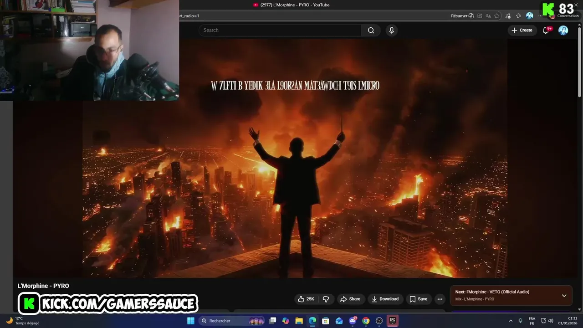
Task: Change FRA keyboard language indicator
Action: [532, 321]
